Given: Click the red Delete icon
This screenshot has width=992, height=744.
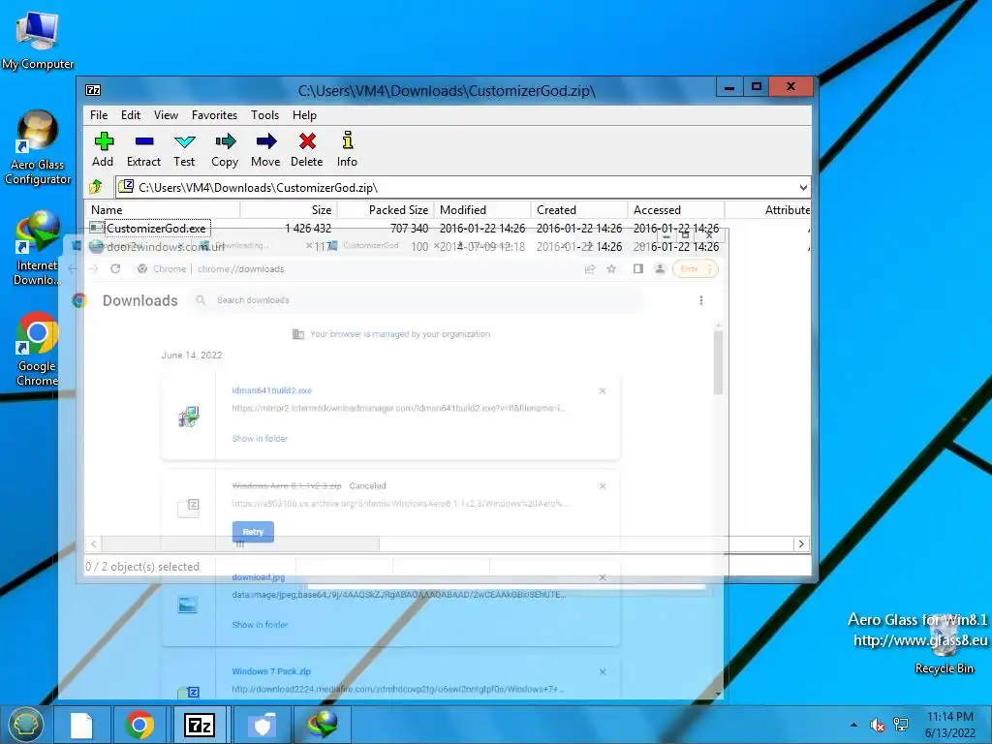Looking at the screenshot, I should [307, 150].
